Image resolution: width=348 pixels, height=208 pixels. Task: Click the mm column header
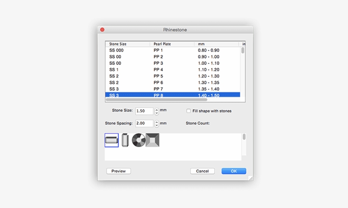(216, 44)
